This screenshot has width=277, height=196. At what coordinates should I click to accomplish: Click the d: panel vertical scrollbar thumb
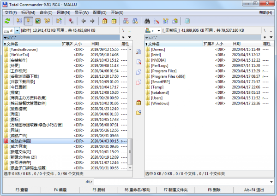pos(130,152)
